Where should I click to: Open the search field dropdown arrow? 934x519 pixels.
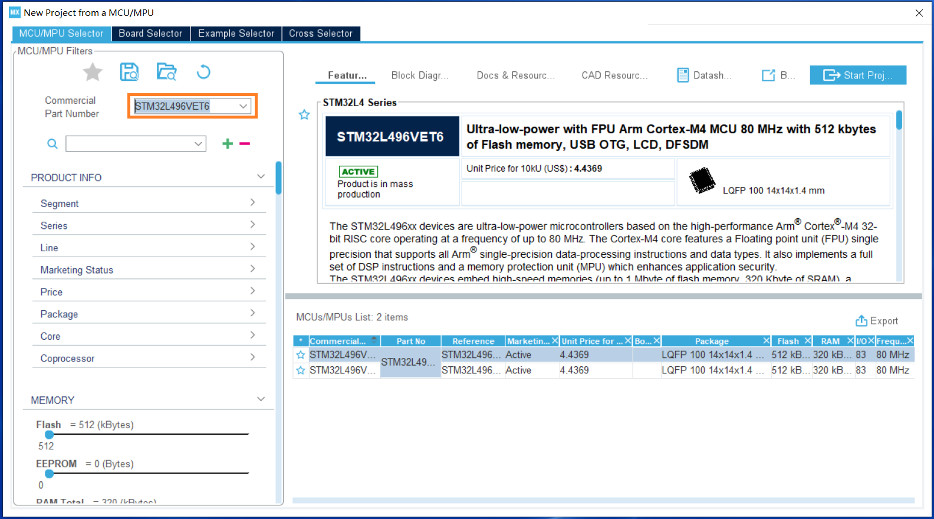[198, 144]
